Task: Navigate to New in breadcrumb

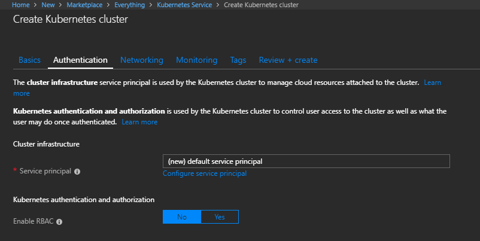Action: click(x=48, y=5)
